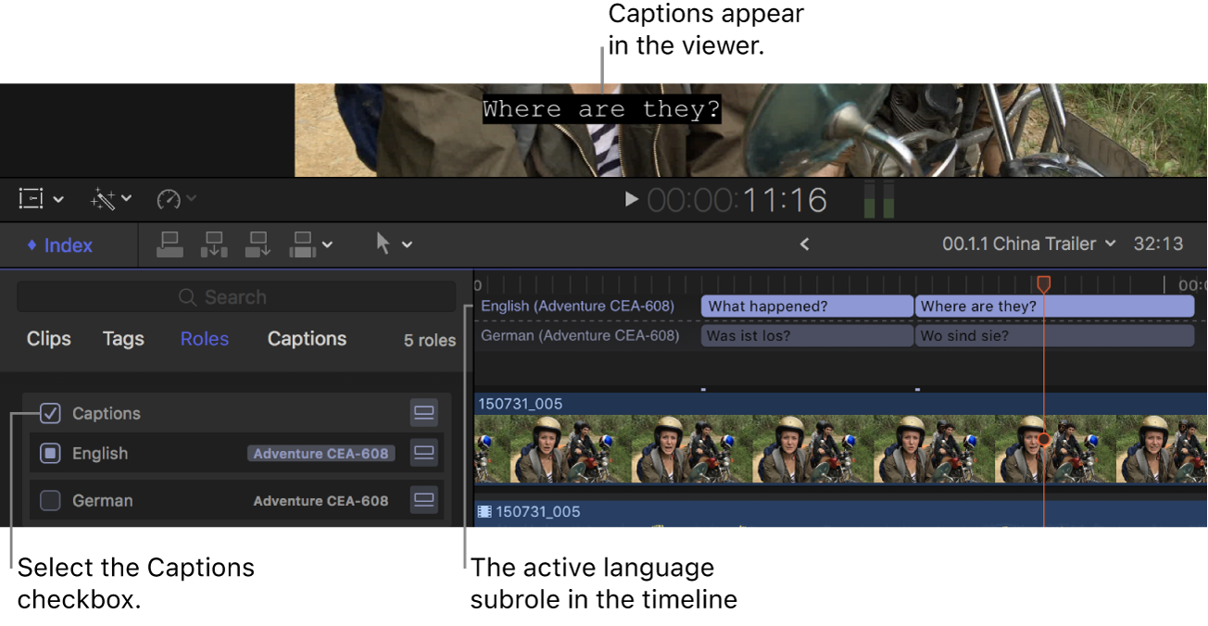Click the Retime speedometer icon
This screenshot has width=1208, height=626.
point(168,198)
